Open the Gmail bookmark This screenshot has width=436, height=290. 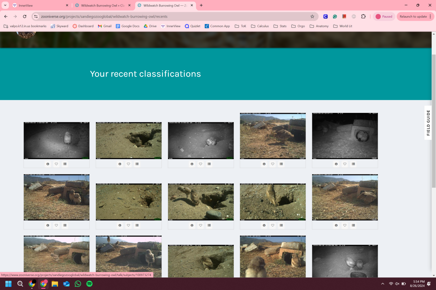tap(105, 26)
